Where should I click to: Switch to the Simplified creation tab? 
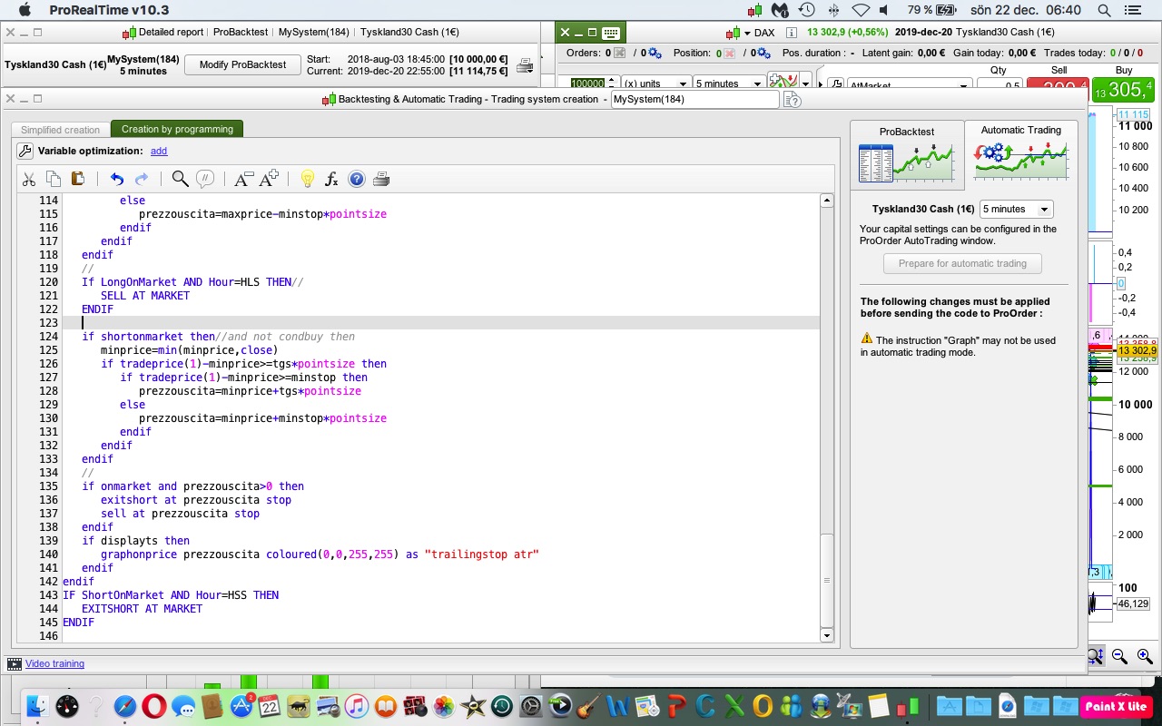coord(60,130)
